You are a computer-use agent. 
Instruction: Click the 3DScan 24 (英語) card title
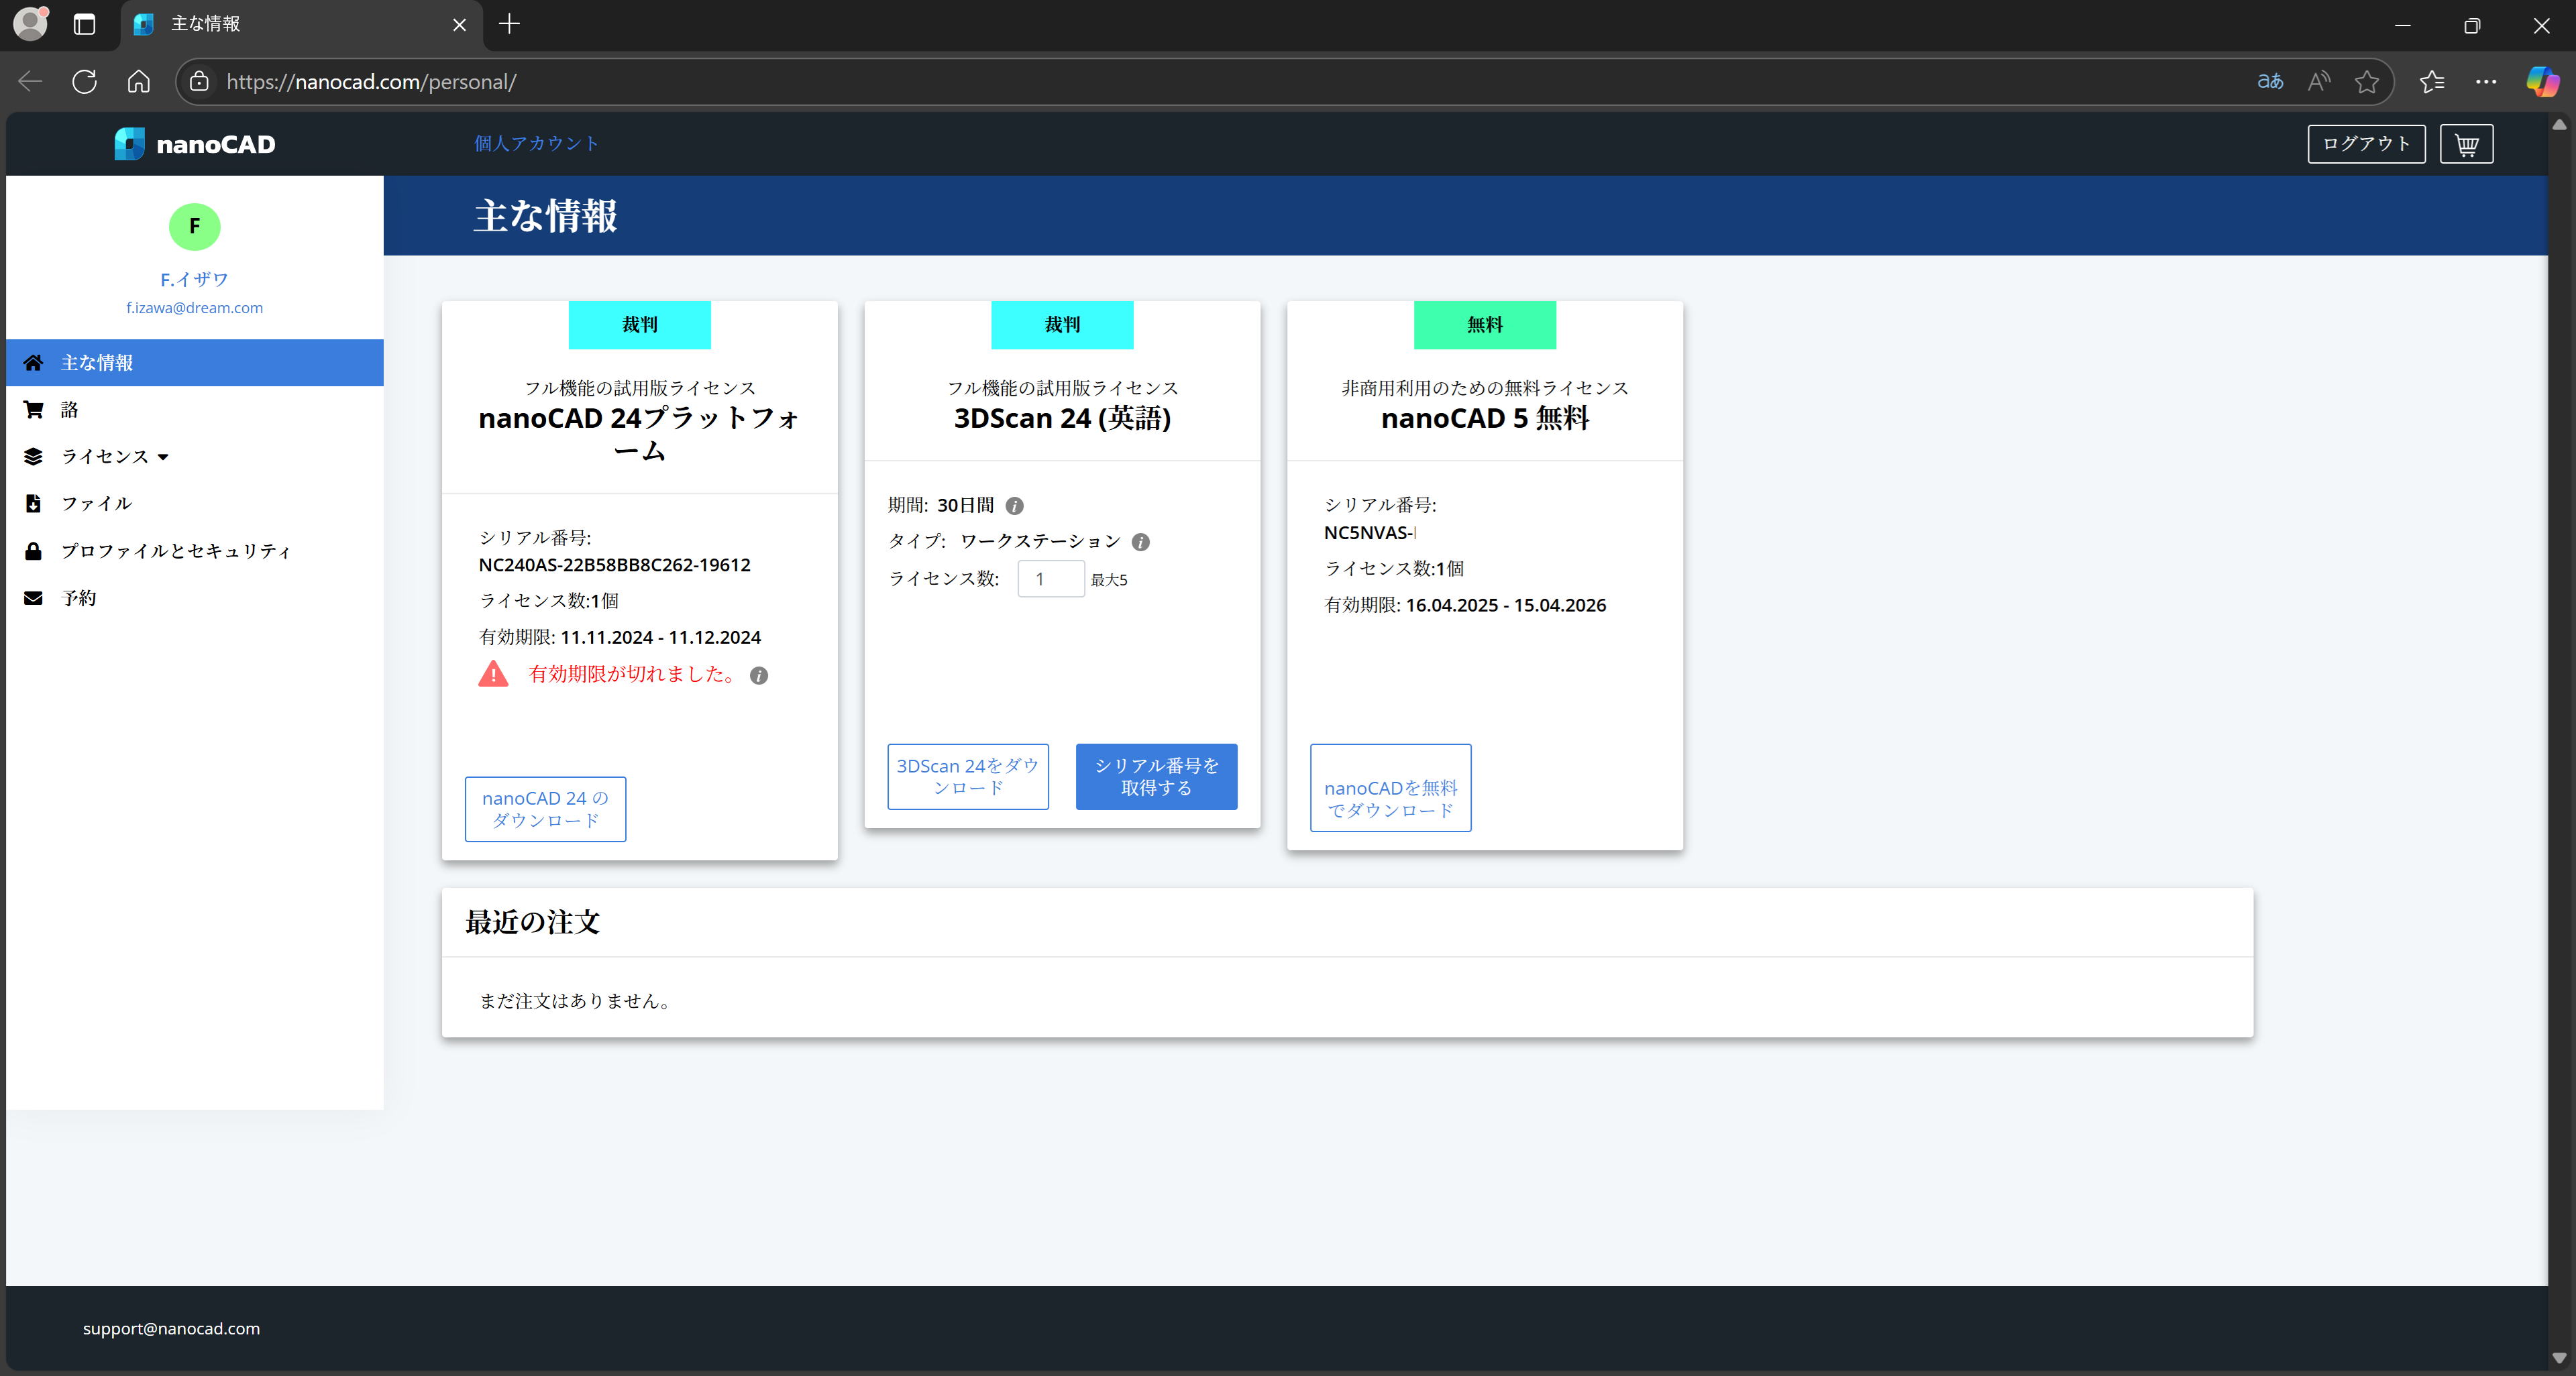click(1062, 418)
